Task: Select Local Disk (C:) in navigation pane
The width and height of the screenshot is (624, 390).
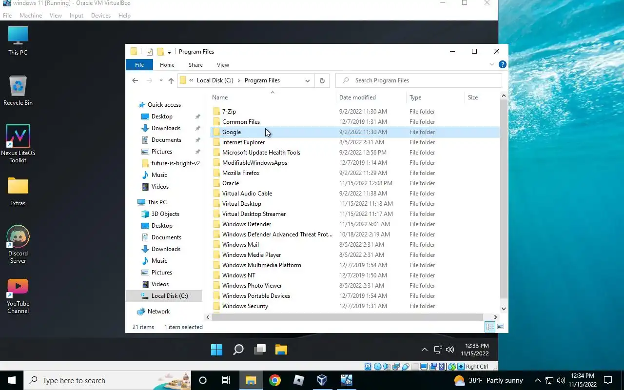Action: point(164,296)
